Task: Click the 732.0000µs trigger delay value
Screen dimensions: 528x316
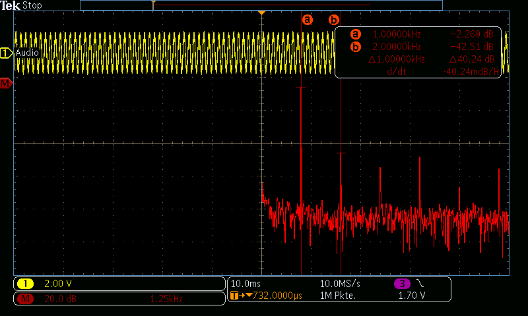Action: point(277,296)
